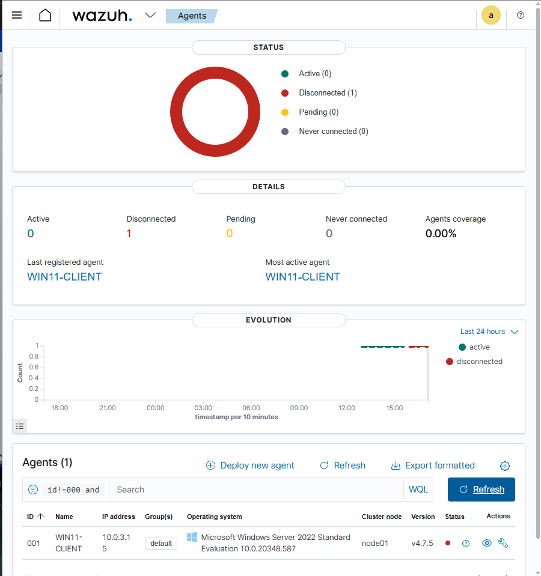The width and height of the screenshot is (541, 576).
Task: Sort by the Group(s) column header
Action: pyautogui.click(x=159, y=517)
